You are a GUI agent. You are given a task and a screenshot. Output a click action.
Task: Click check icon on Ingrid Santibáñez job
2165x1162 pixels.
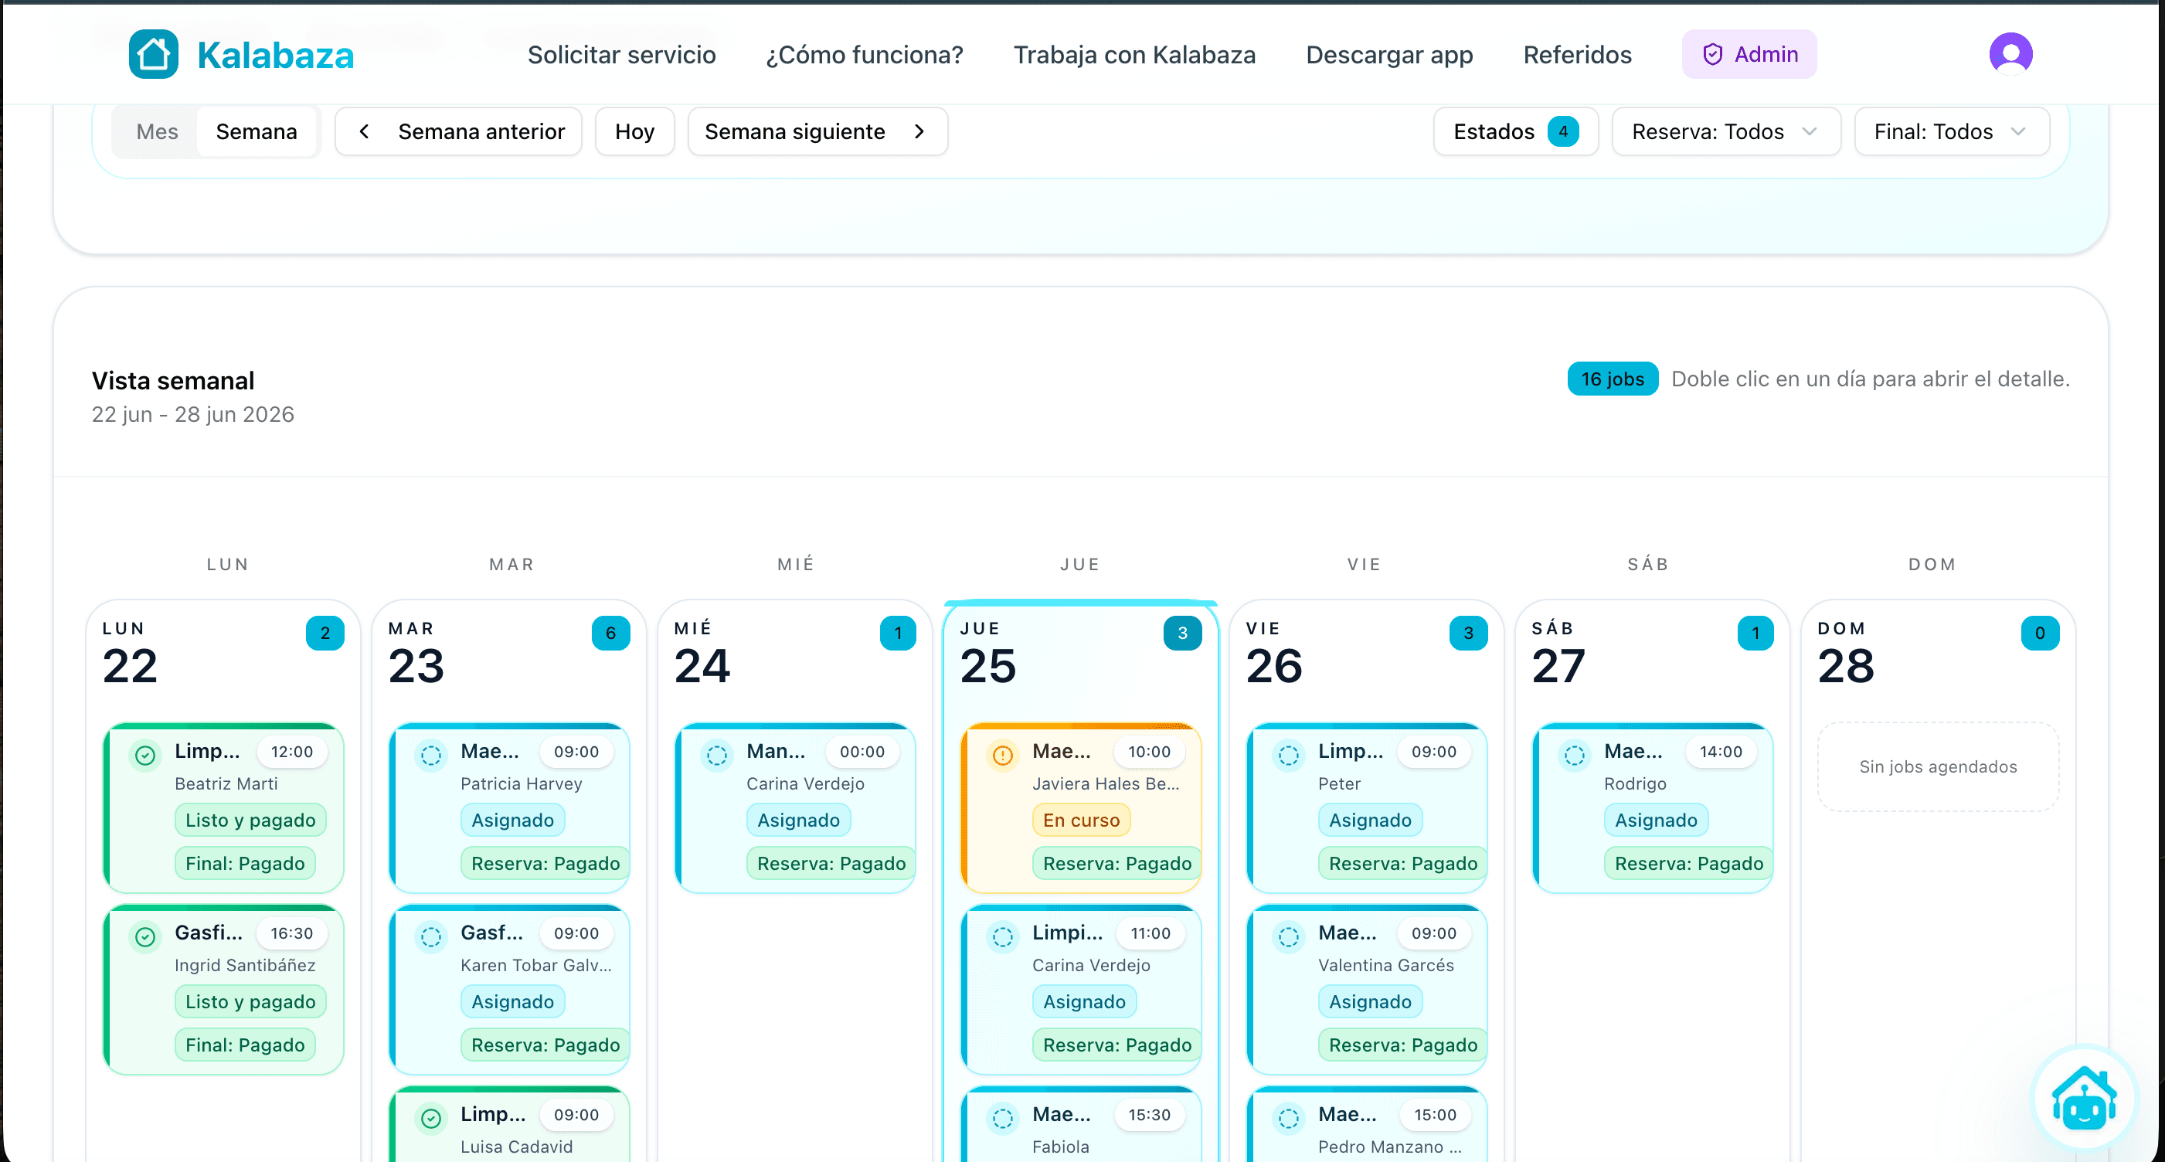point(145,937)
